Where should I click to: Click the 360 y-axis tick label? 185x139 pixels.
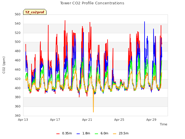[x=18, y=106]
